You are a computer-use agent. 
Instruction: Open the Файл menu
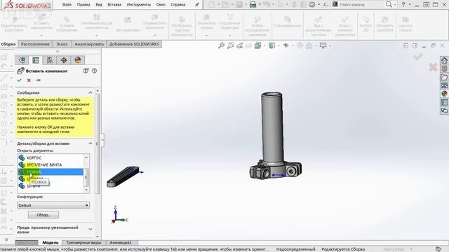(x=67, y=5)
